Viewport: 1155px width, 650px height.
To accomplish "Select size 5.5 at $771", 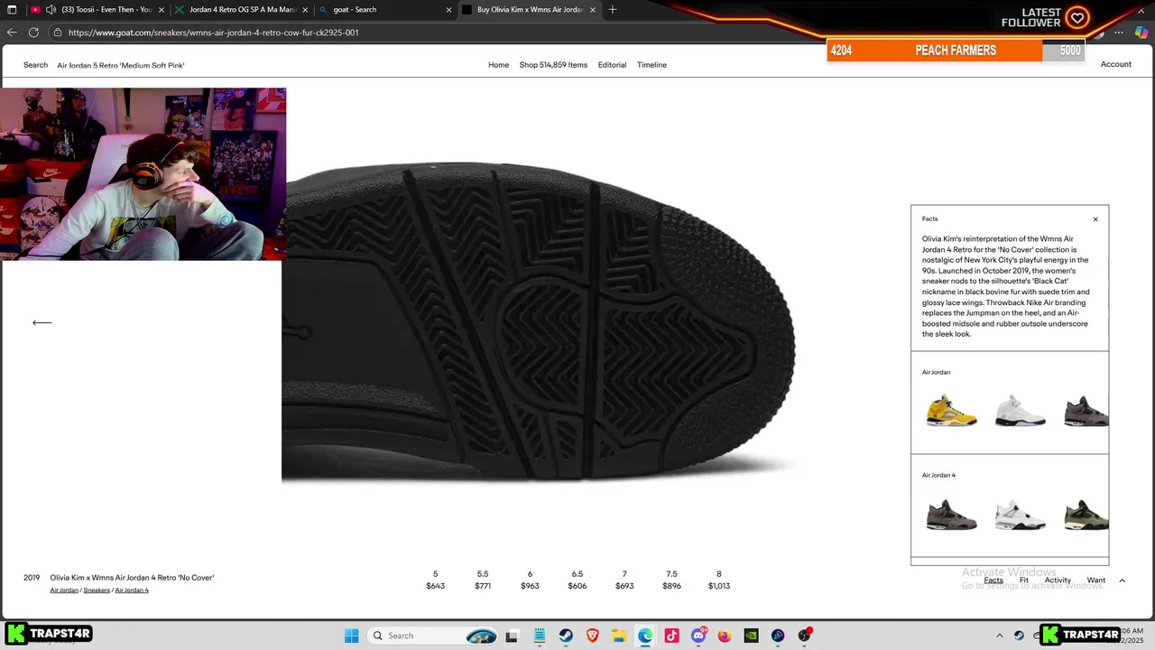I will [483, 580].
